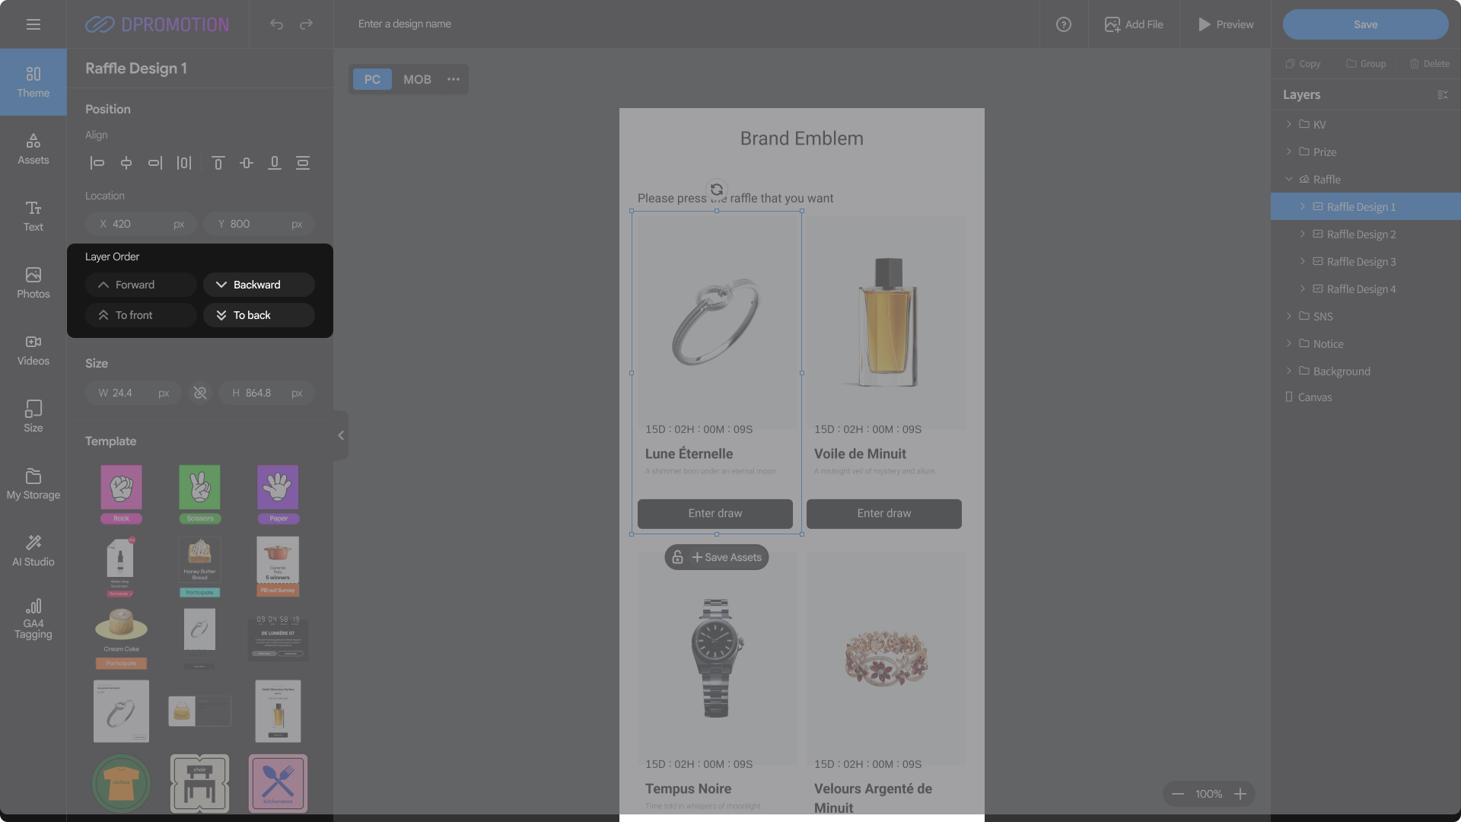Click the Backward layer order button

coord(259,285)
